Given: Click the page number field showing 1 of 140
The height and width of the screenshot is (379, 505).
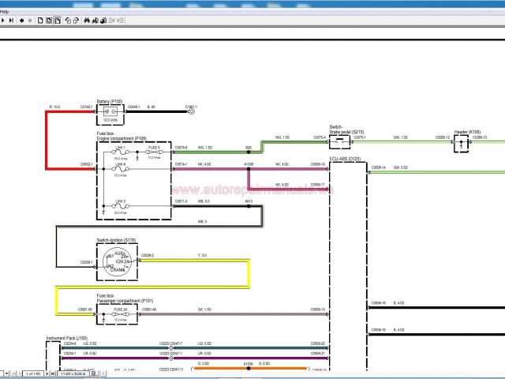Looking at the screenshot, I should [33, 373].
